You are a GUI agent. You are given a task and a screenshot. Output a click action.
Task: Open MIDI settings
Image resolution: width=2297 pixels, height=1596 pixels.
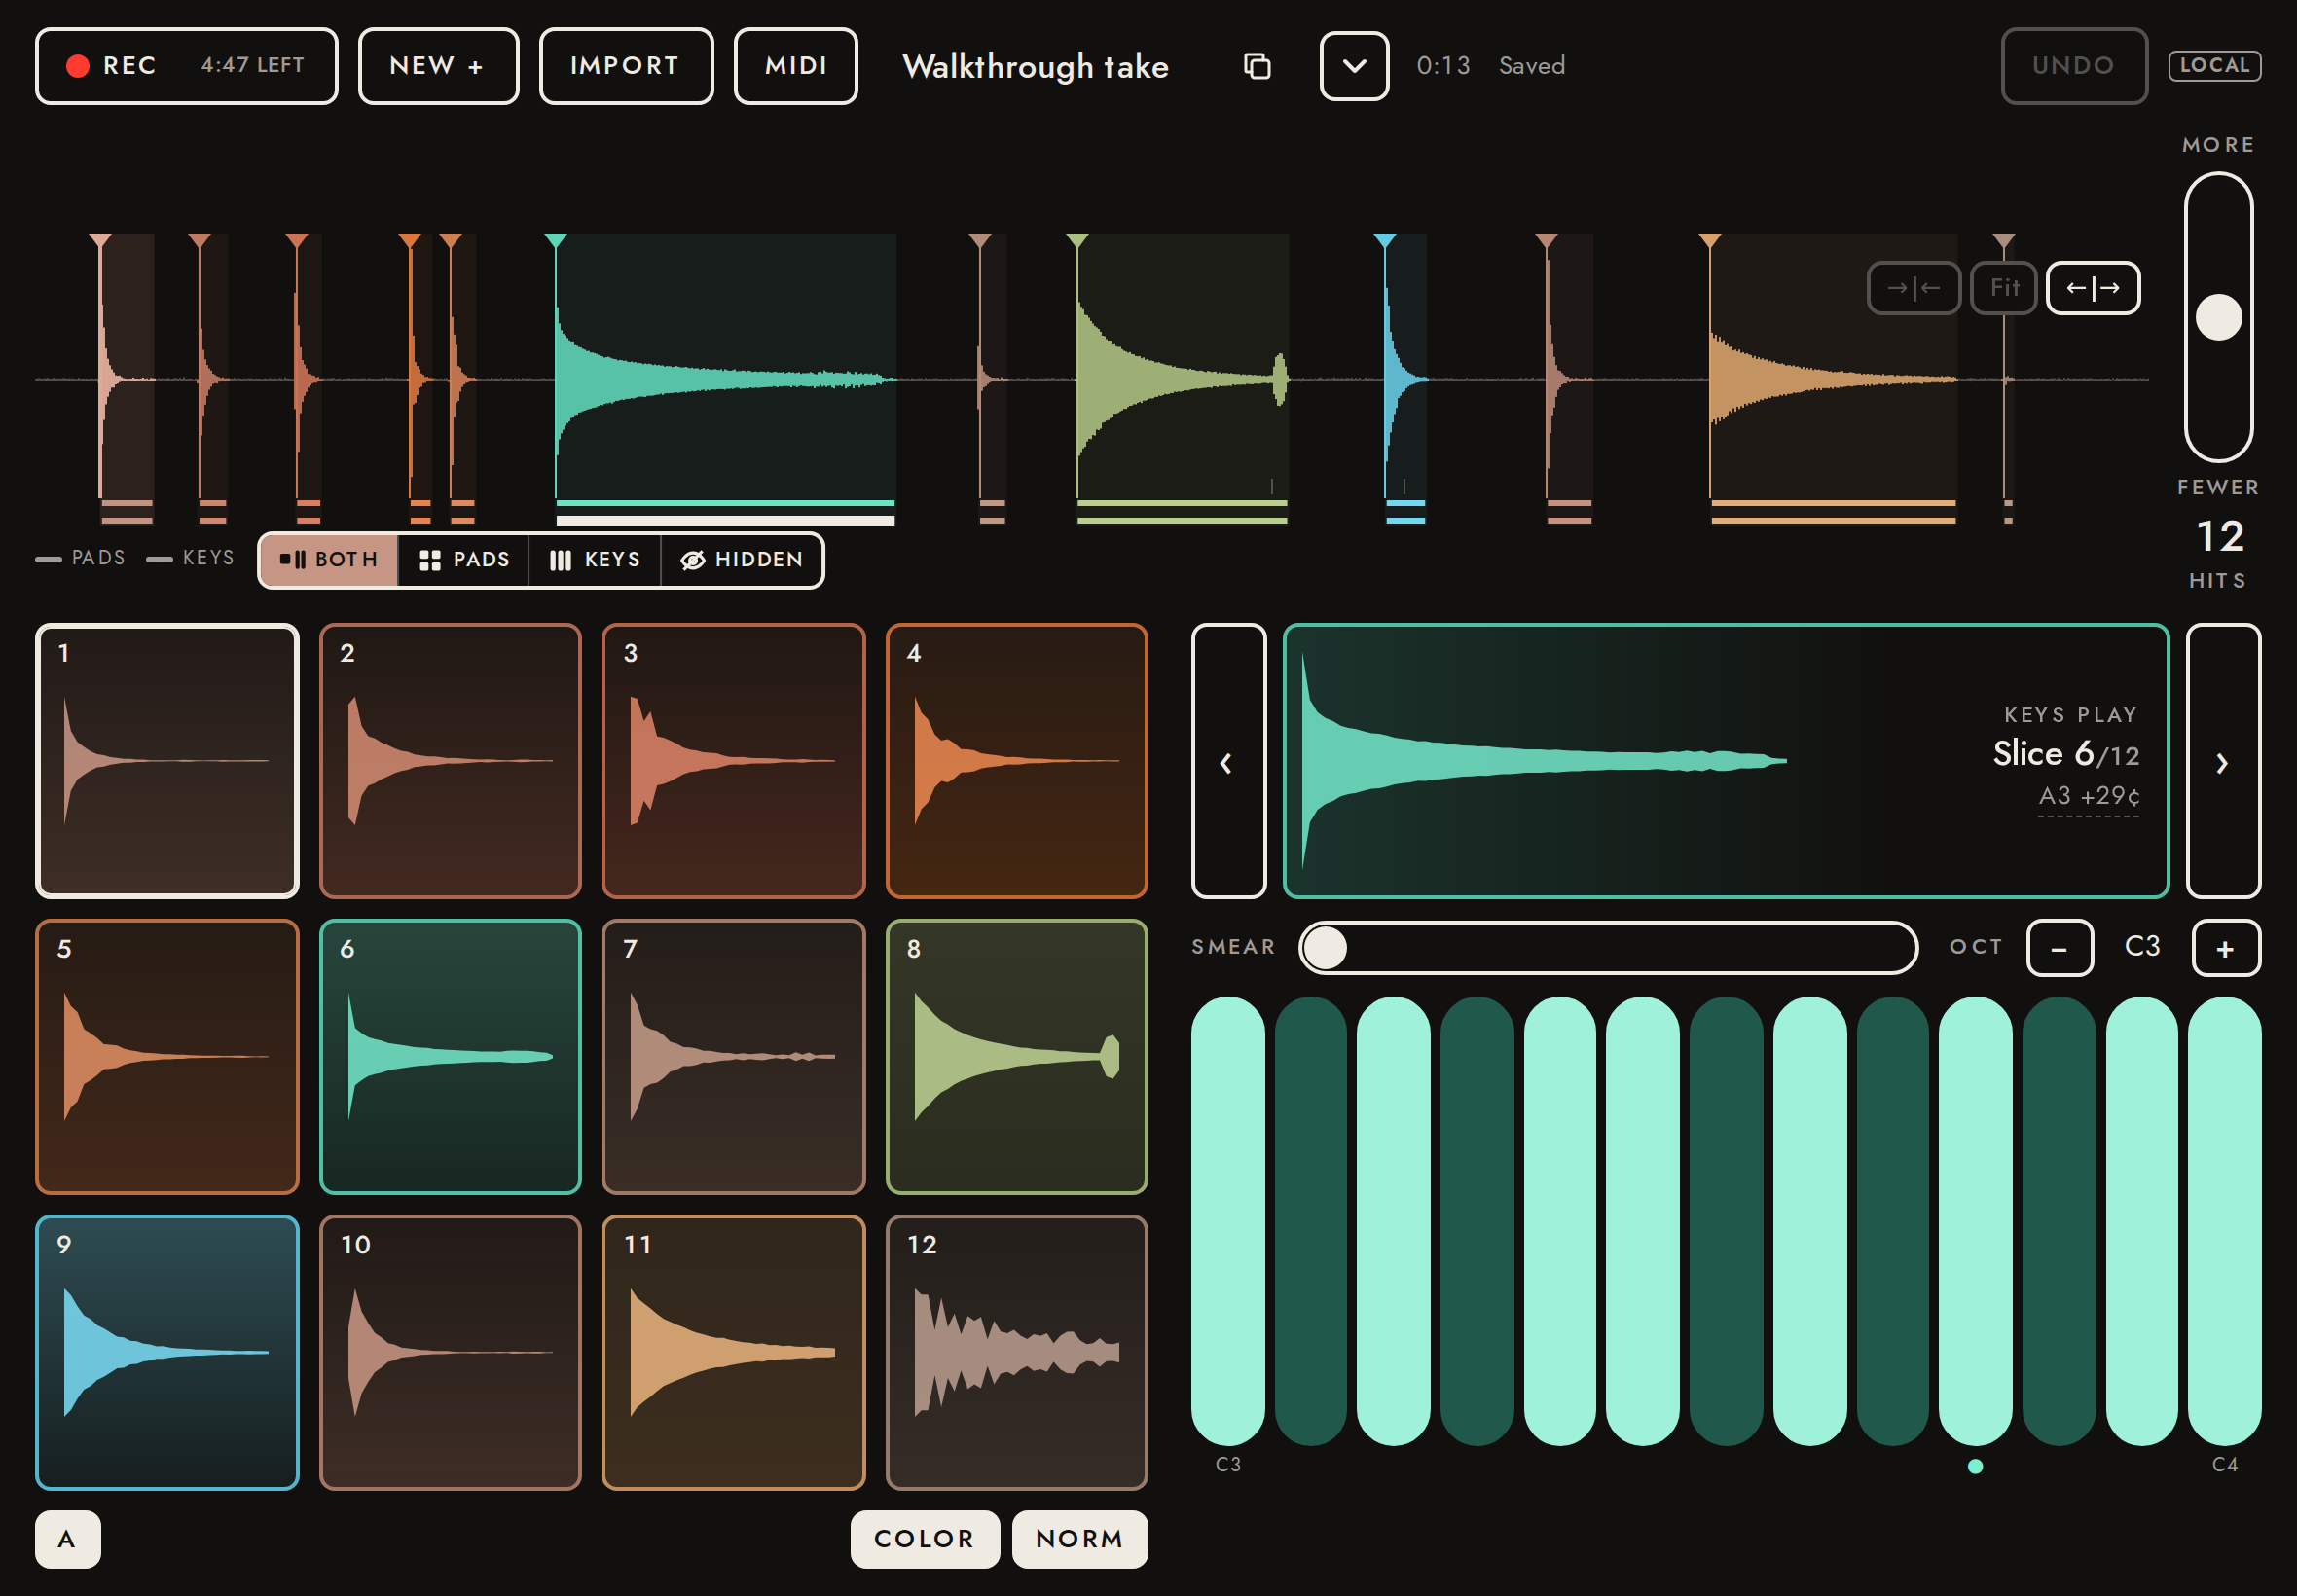(x=796, y=66)
